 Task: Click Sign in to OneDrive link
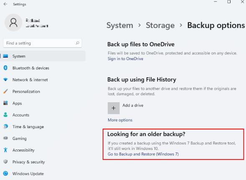(x=126, y=59)
